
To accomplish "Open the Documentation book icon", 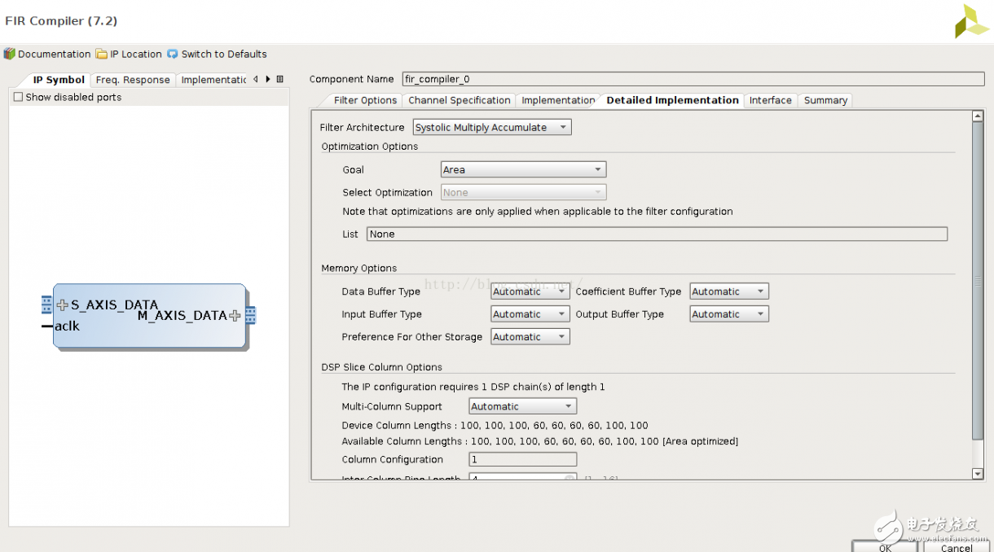I will (x=10, y=54).
